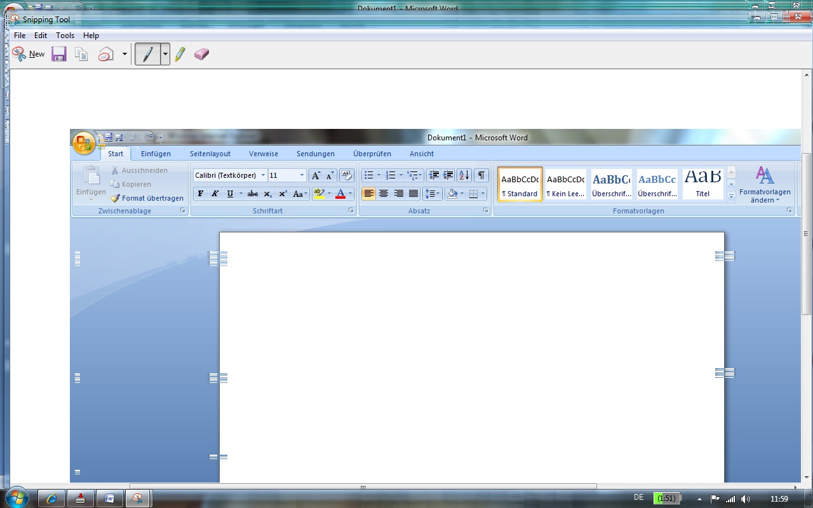
Task: Switch to the Seitenlayout ribbon tab
Action: pos(210,154)
